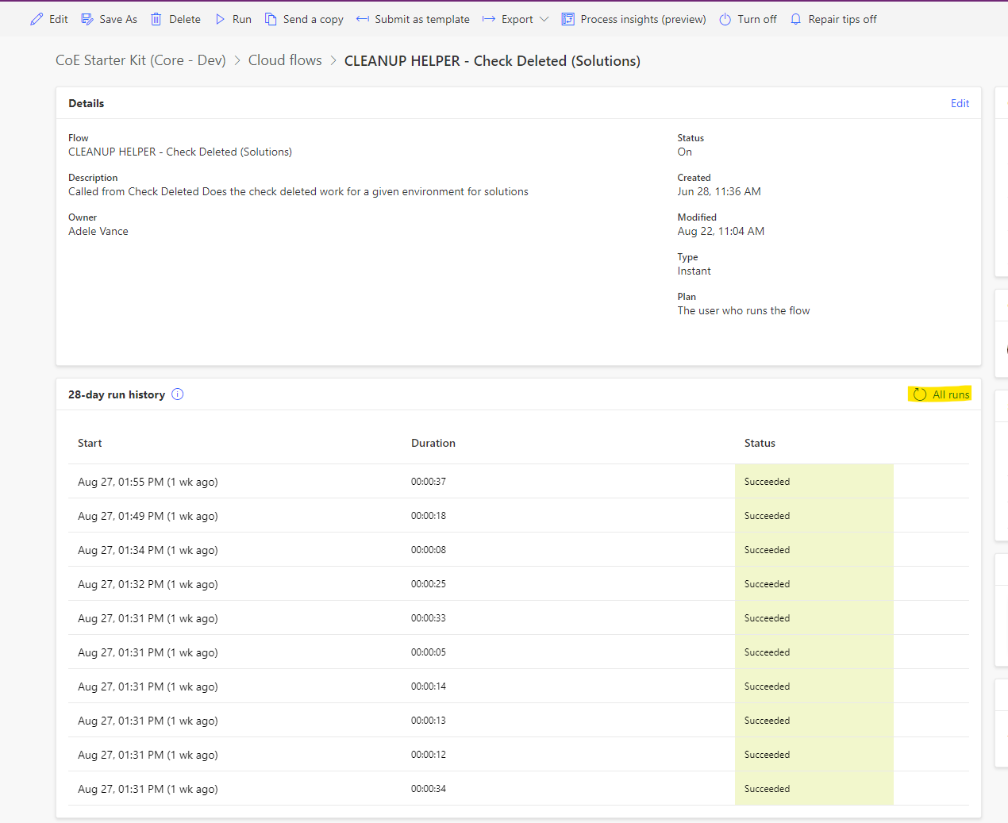Expand the Export dropdown
The image size is (1008, 823).
543,19
